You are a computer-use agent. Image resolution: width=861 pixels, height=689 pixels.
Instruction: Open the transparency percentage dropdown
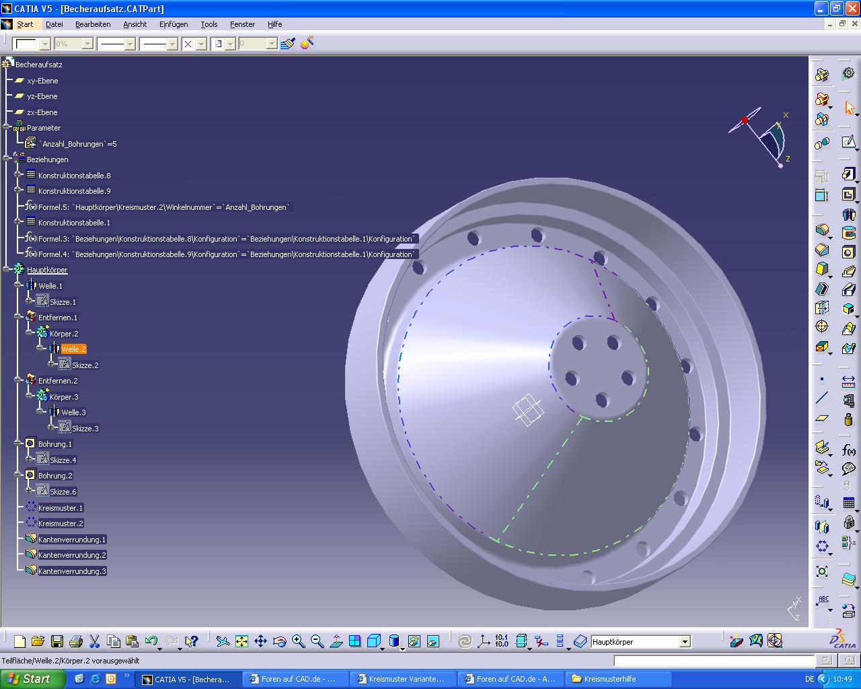pos(87,44)
